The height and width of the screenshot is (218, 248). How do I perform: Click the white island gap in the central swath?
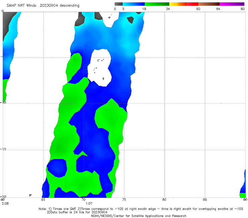click(100, 67)
